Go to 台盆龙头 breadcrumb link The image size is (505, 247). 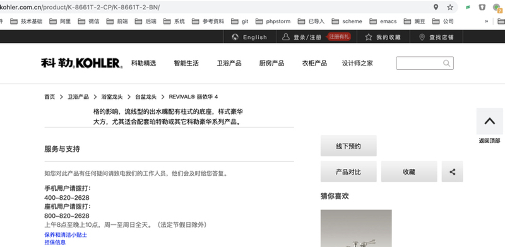click(x=146, y=97)
